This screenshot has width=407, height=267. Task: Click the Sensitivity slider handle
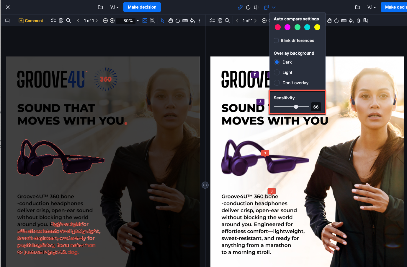296,107
